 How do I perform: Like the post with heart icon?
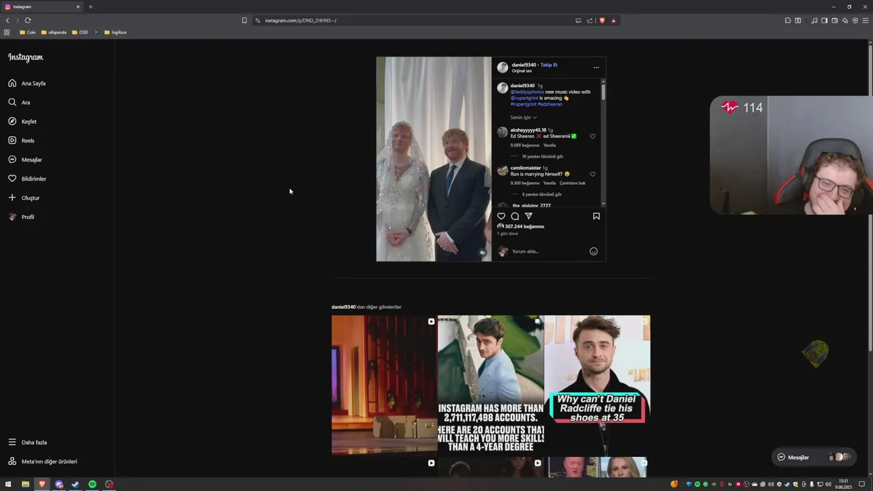(x=501, y=216)
